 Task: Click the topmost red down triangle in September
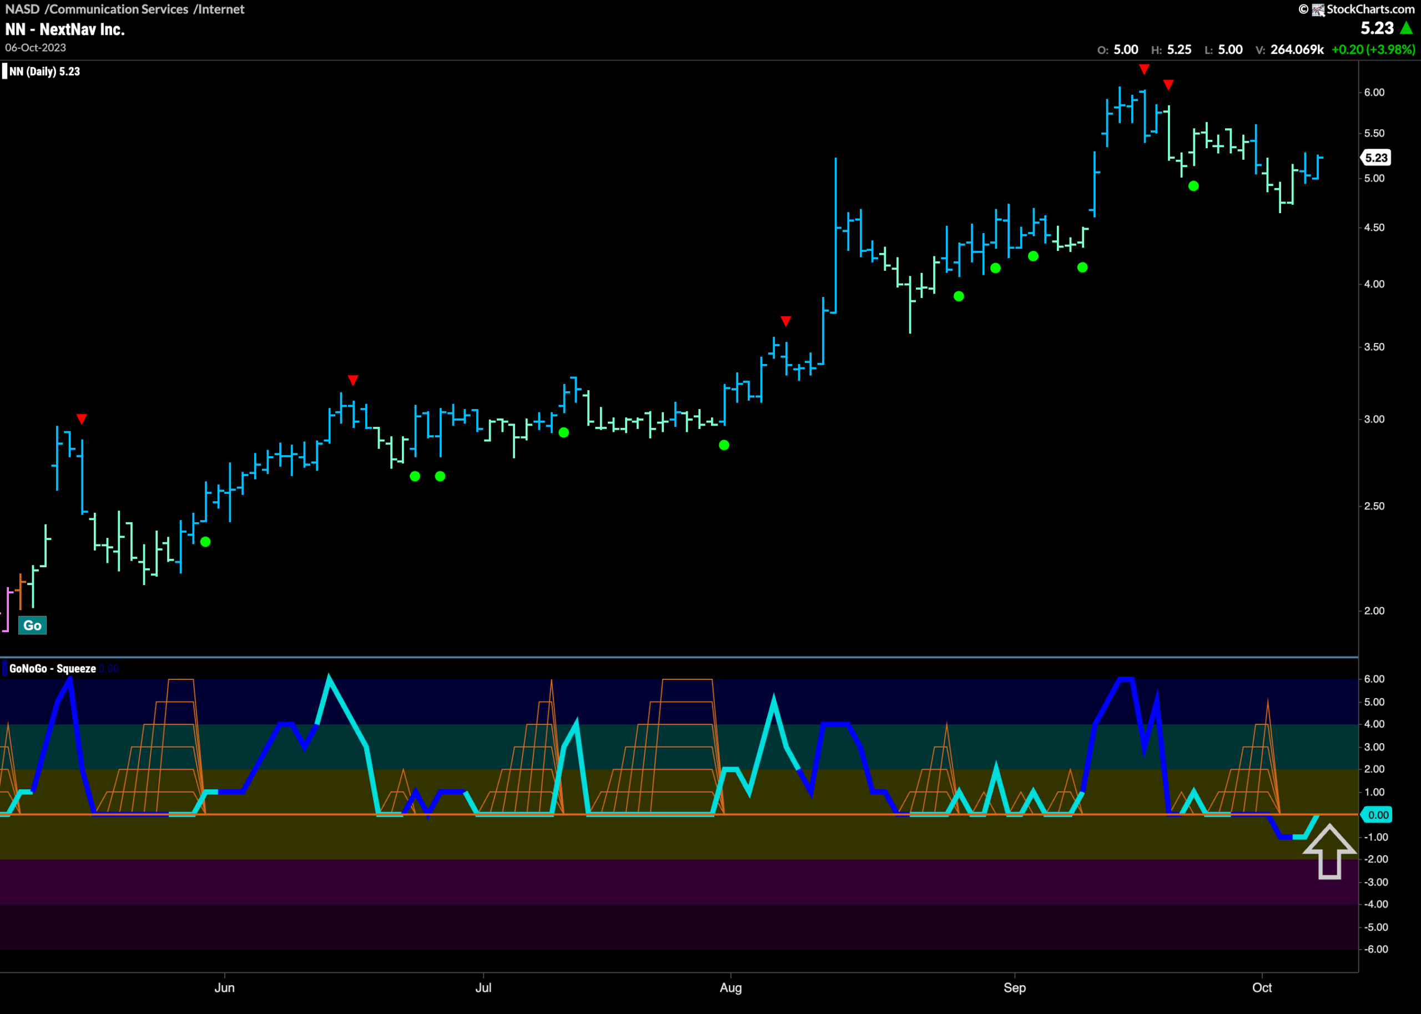pos(1144,69)
